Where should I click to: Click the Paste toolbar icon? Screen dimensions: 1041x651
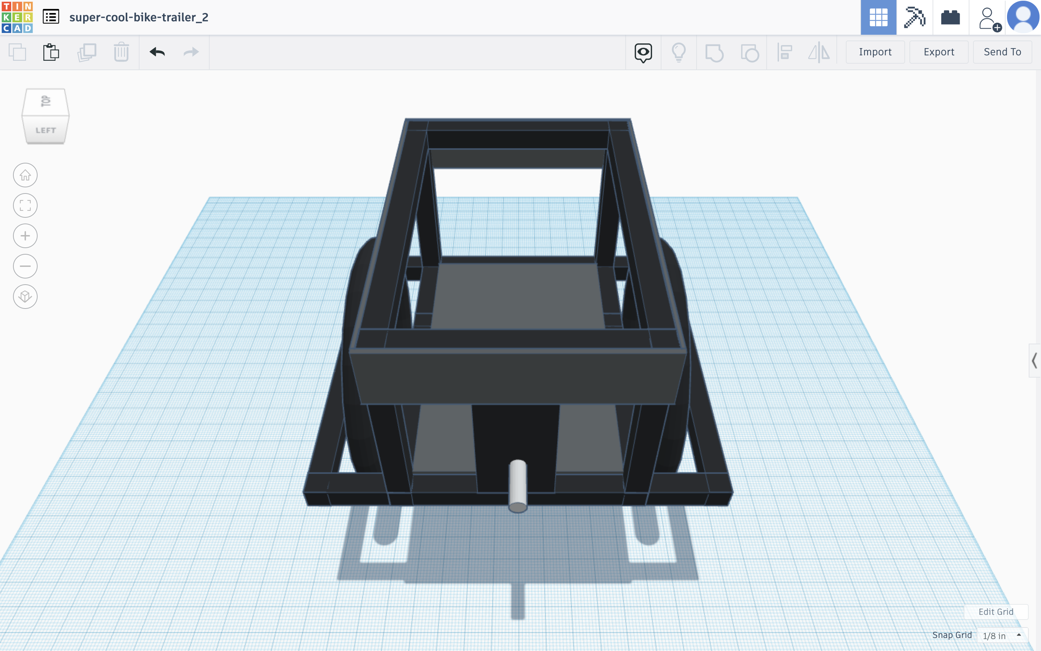click(51, 52)
